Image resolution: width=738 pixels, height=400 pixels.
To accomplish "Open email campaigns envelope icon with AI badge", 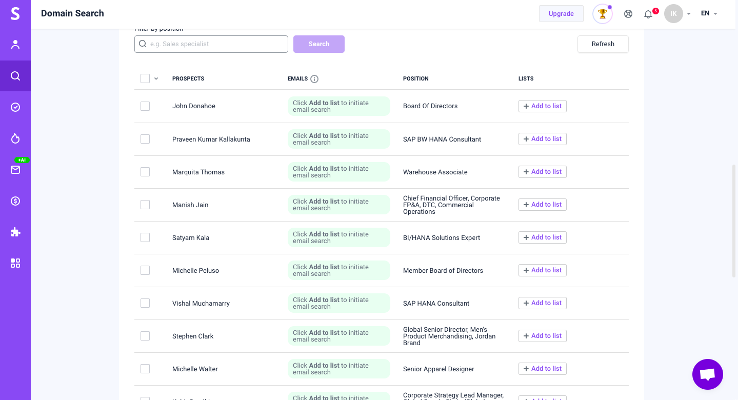I will tap(15, 170).
